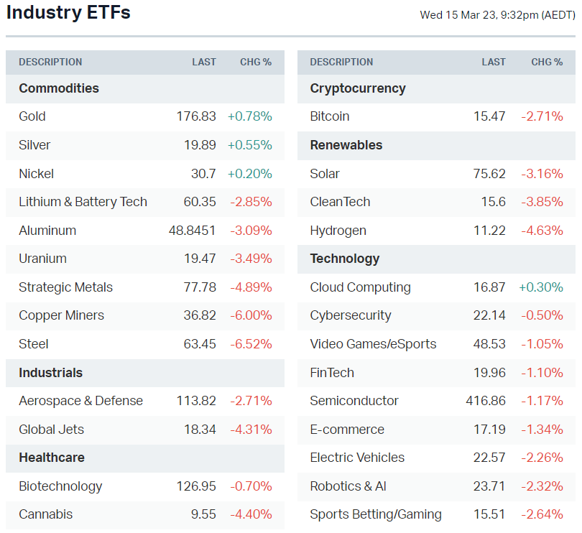Viewport: 582px width, 533px height.
Task: Select the Solar ETF entry
Action: (x=325, y=174)
